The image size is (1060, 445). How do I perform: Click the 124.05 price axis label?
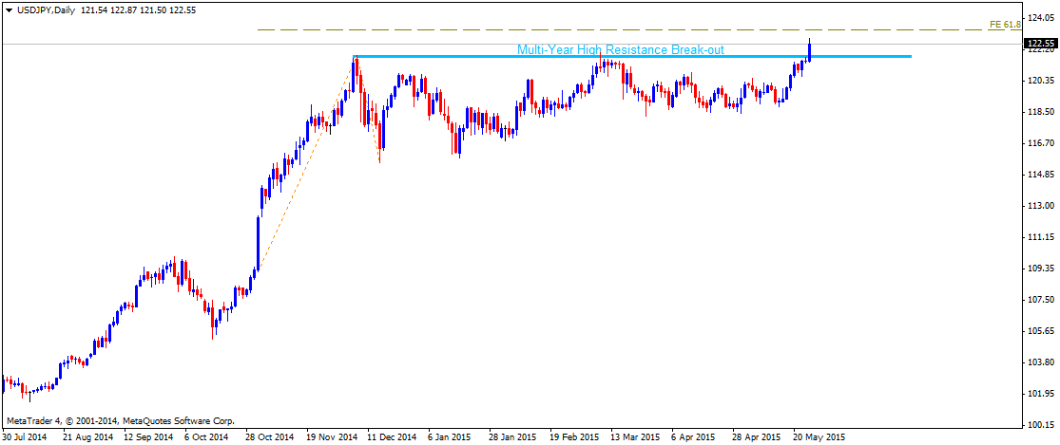point(1040,16)
